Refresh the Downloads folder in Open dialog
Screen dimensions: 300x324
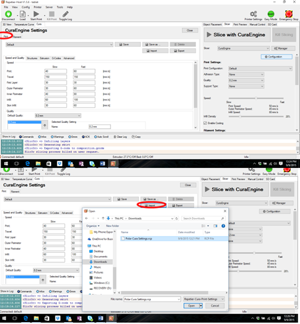click(177, 218)
